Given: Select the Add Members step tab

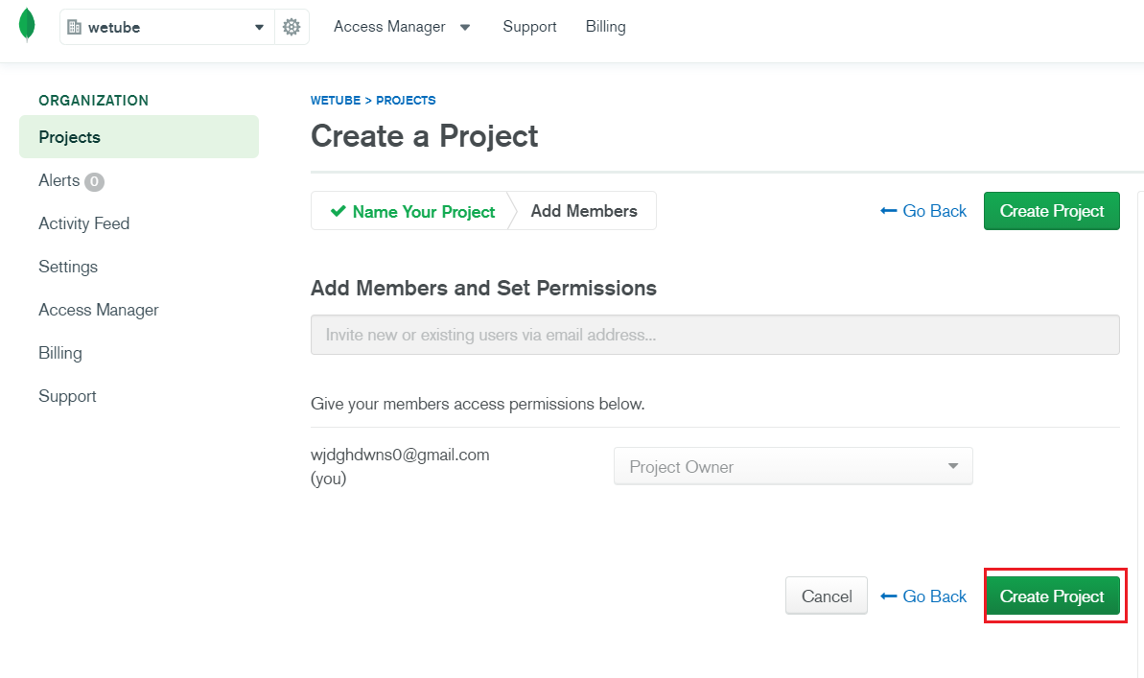Looking at the screenshot, I should [583, 212].
